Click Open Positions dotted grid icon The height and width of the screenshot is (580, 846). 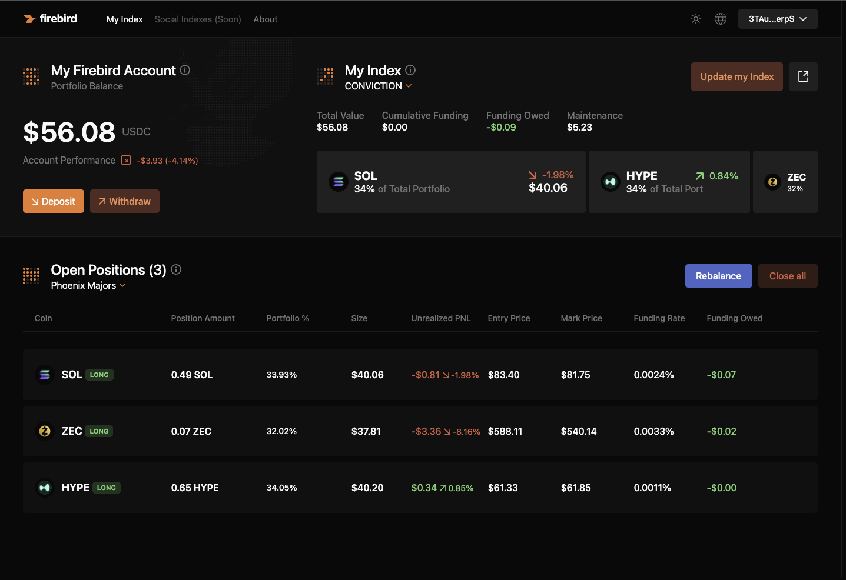point(31,275)
